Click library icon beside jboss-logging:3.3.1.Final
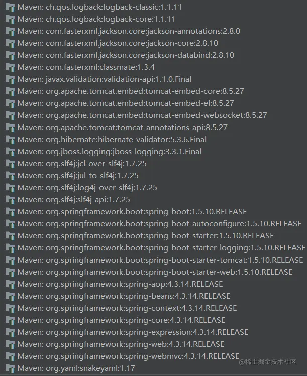 [x=10, y=152]
